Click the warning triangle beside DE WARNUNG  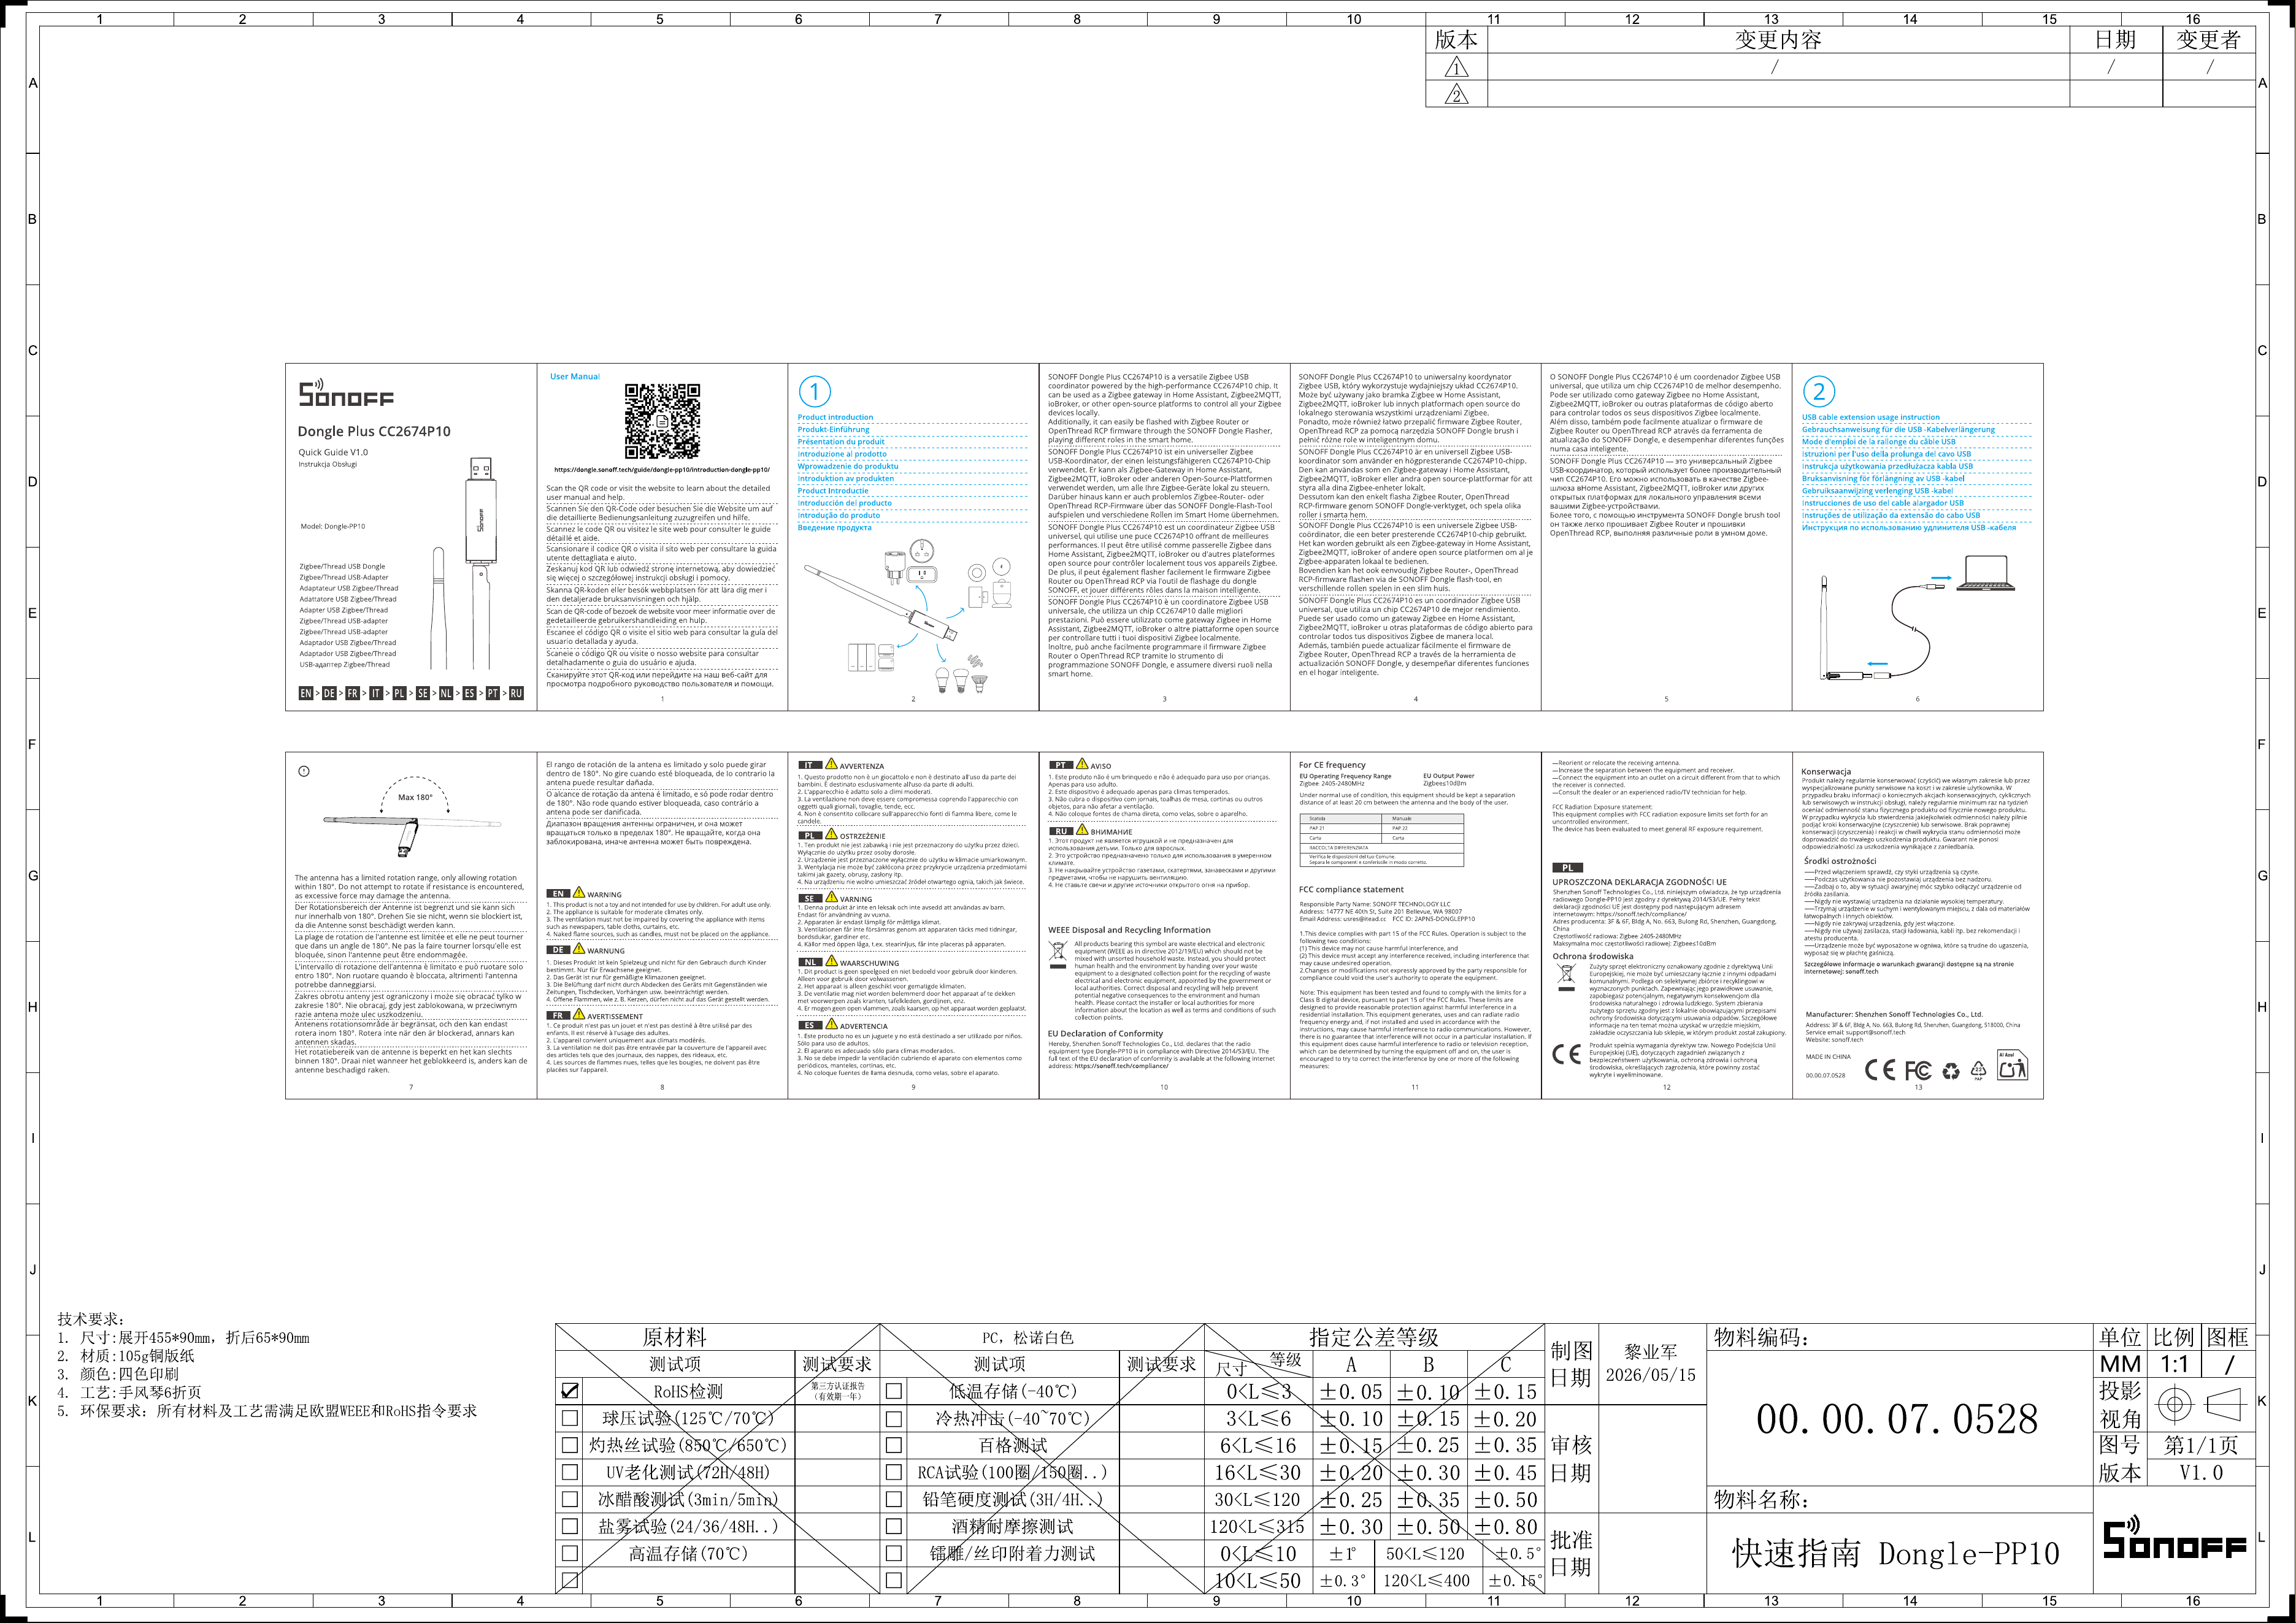[x=578, y=949]
